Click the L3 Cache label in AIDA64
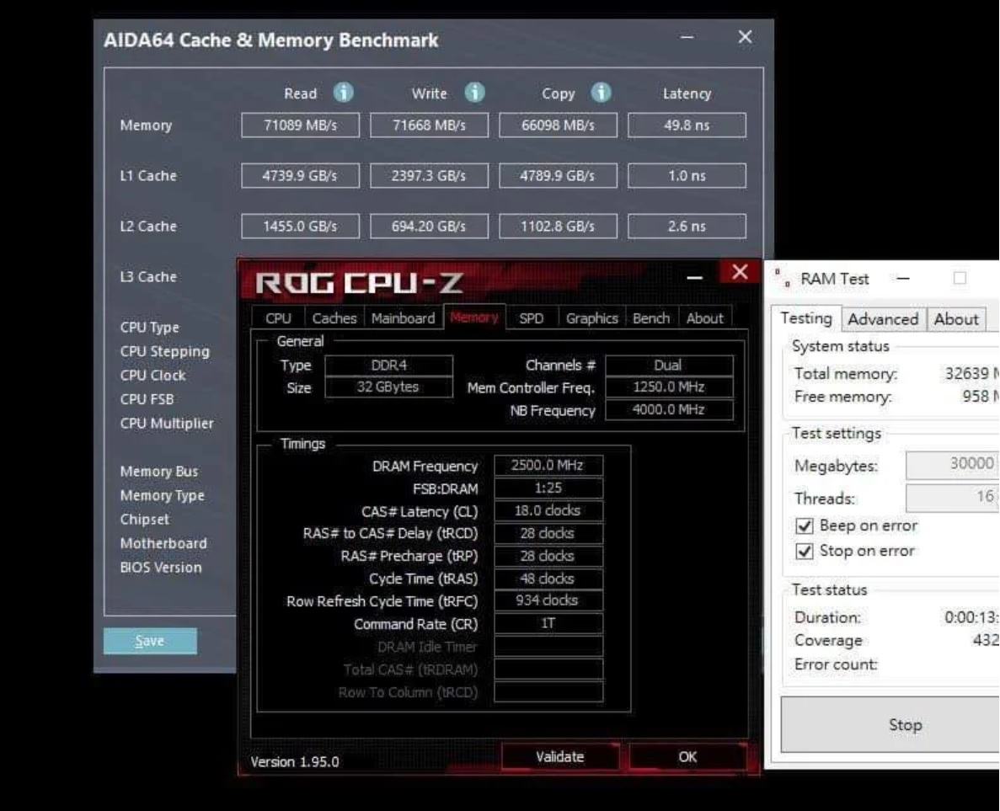The height and width of the screenshot is (811, 1000). point(148,277)
